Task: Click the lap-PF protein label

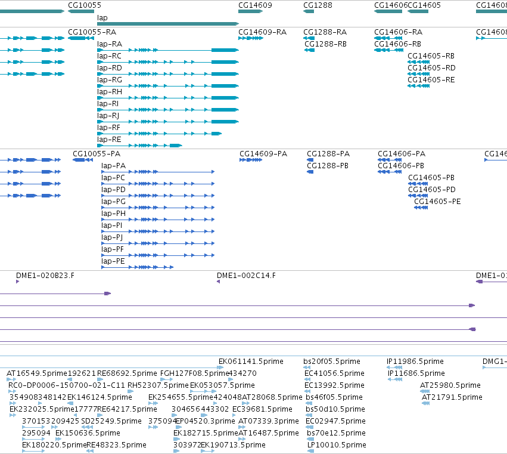Action: (113, 249)
